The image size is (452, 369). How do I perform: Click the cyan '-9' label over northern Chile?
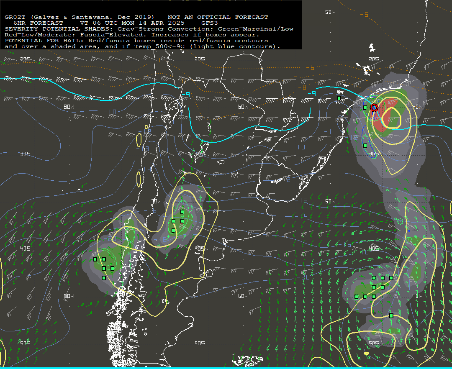tap(186, 94)
